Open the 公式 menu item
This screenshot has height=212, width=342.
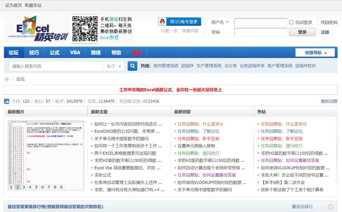pos(54,52)
